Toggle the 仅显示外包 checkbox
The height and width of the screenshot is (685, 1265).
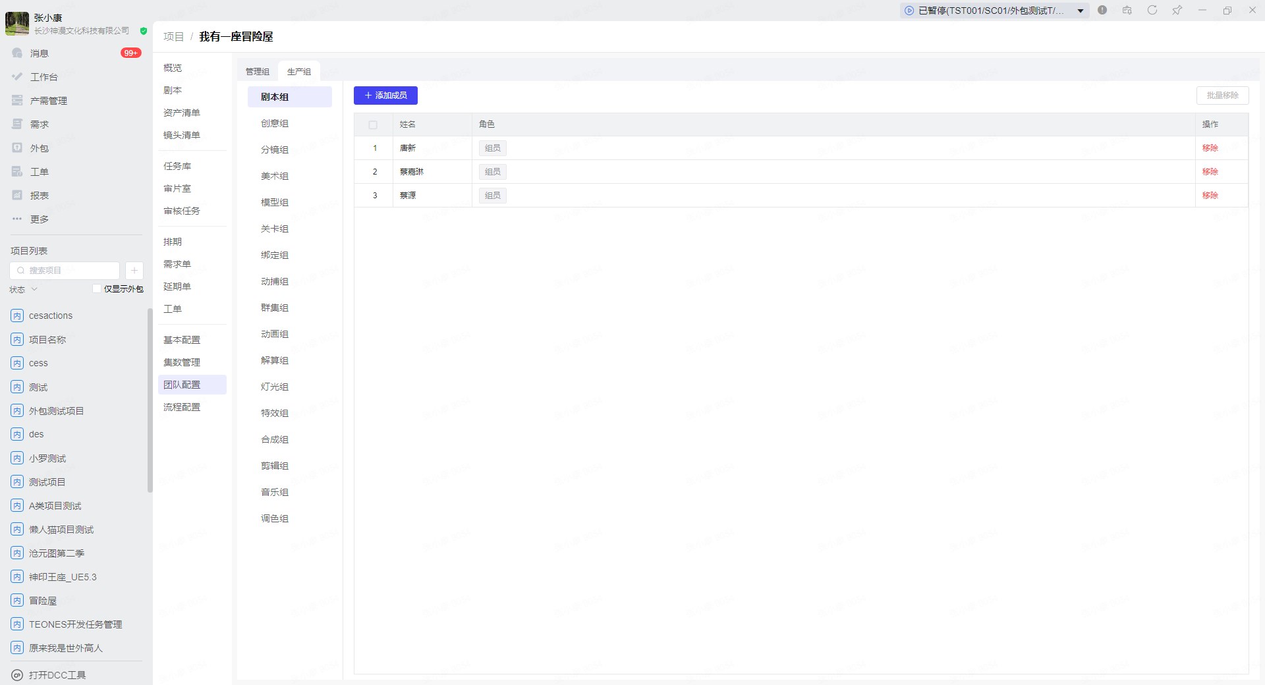pos(97,288)
